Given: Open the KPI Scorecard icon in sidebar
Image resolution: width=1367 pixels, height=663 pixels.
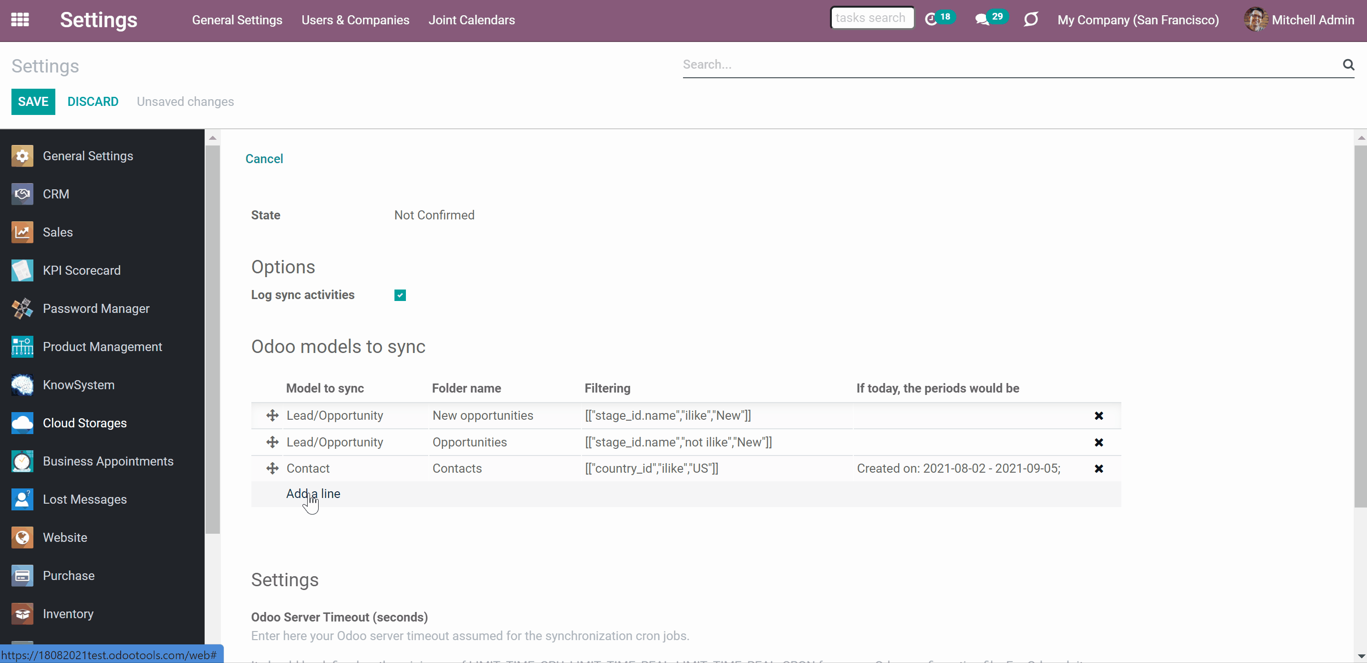Looking at the screenshot, I should (x=22, y=270).
